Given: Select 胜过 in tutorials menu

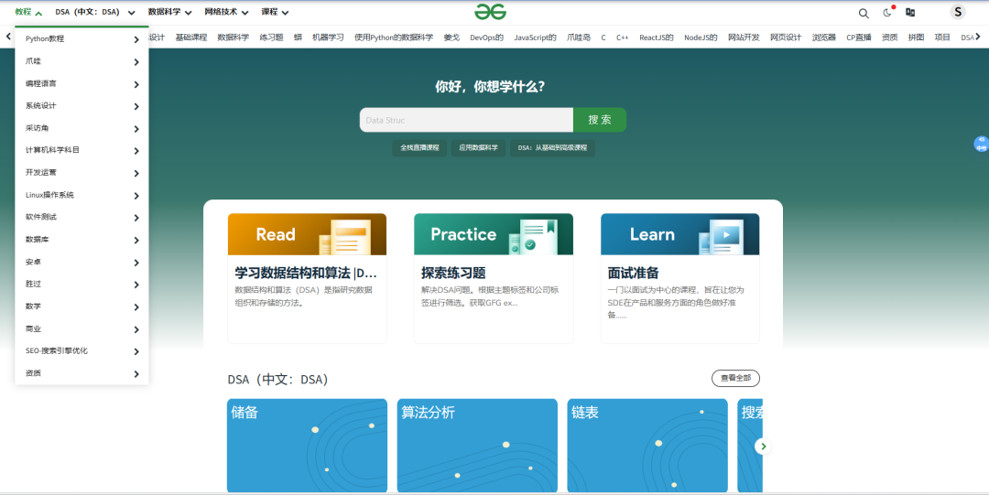Looking at the screenshot, I should [x=82, y=284].
